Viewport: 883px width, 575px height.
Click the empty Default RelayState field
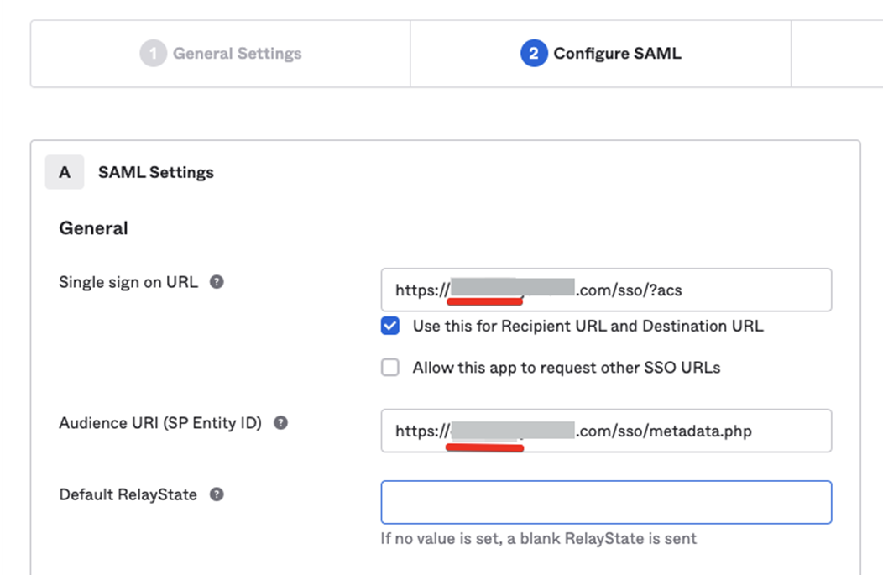pyautogui.click(x=606, y=502)
